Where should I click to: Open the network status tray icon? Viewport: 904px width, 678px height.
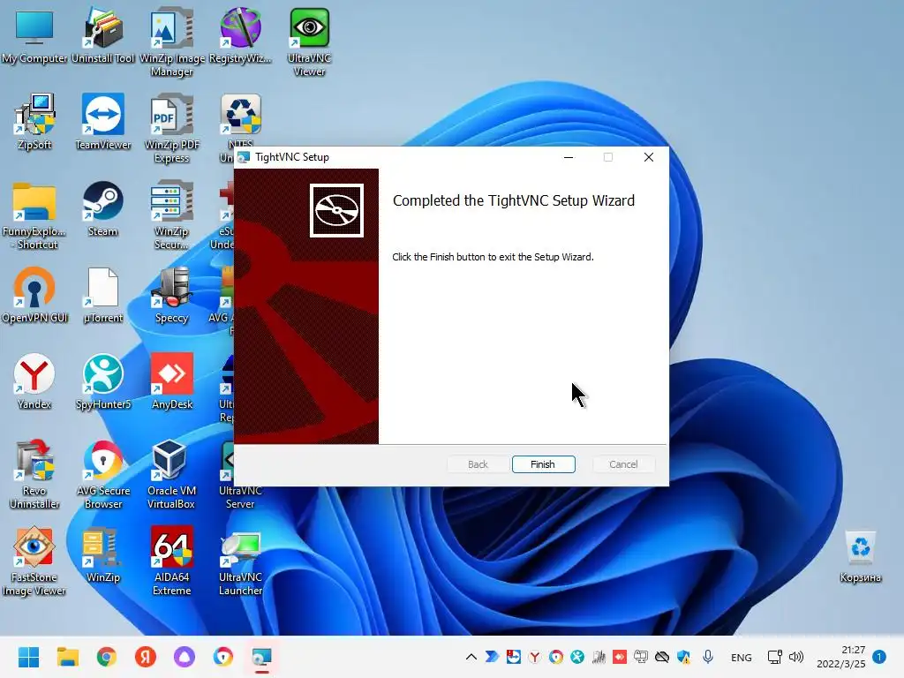click(774, 657)
